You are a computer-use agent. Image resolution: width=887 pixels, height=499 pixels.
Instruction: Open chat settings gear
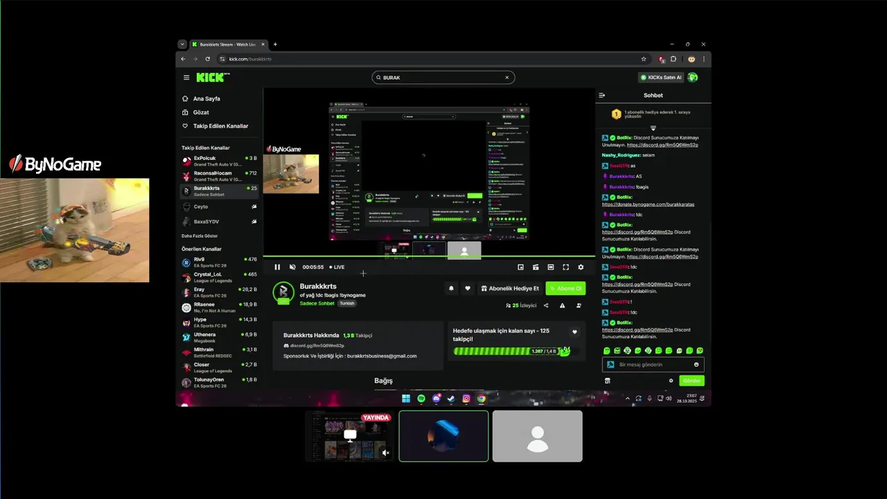671,380
